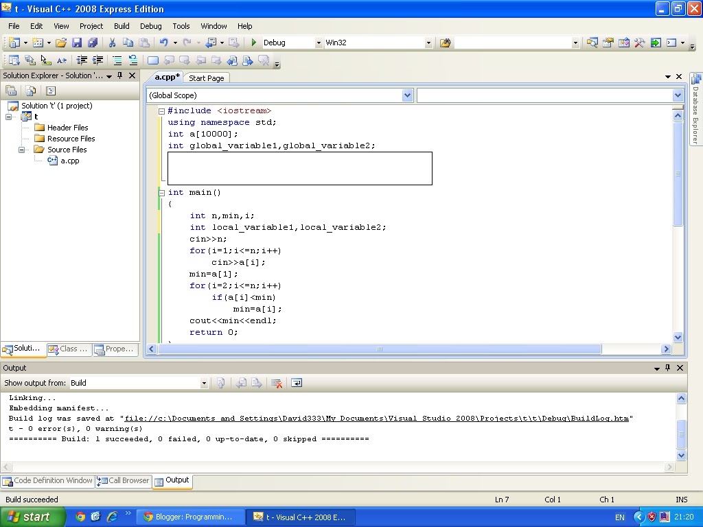
Task: Open a file using the Open File toolbar icon
Action: [60, 43]
